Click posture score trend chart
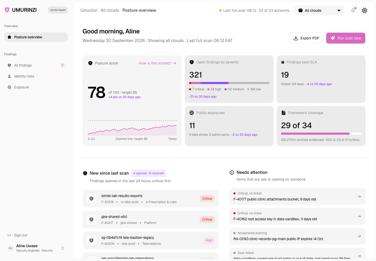 pyautogui.click(x=132, y=128)
